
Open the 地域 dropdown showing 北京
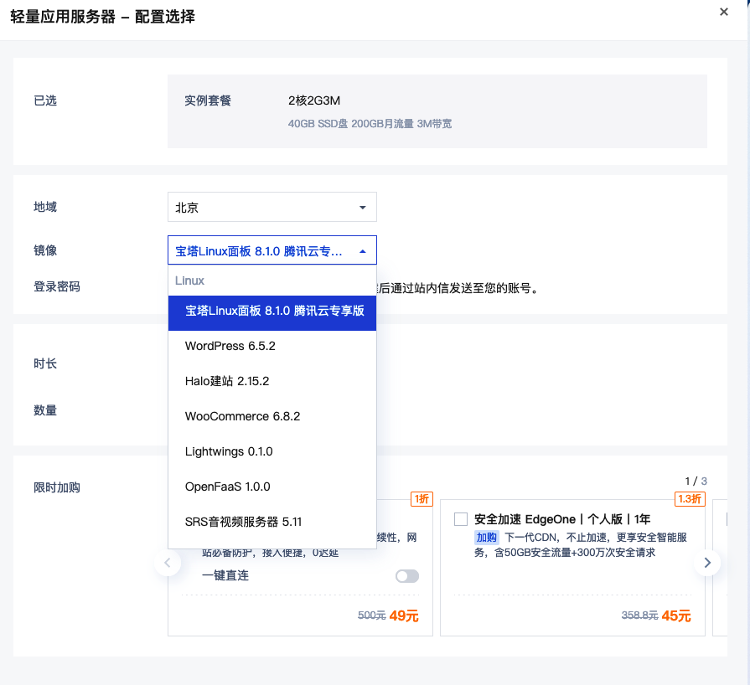272,207
